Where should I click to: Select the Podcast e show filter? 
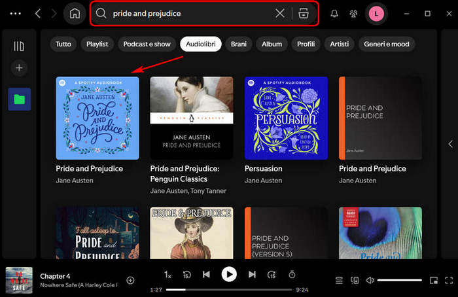click(x=147, y=44)
